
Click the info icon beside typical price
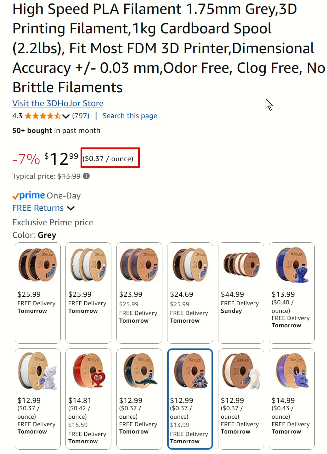click(86, 176)
